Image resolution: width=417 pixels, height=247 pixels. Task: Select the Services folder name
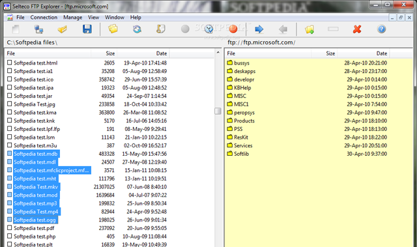tap(243, 145)
